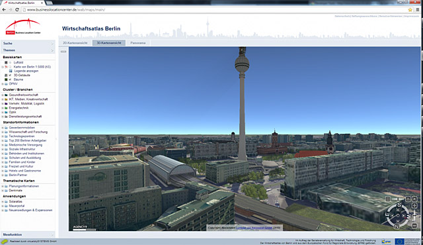Viewport: 423px width, 245px height.
Task: Expand Wissenschaft und Forschung node
Action: (x=3, y=132)
